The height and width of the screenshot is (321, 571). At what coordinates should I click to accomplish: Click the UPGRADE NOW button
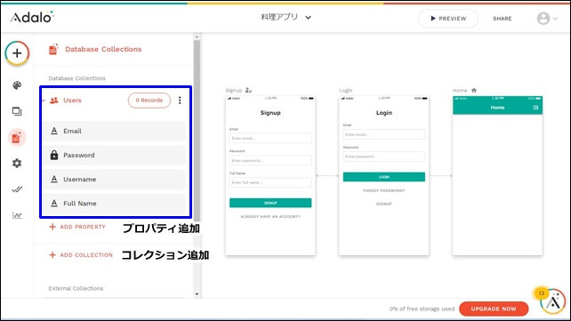pyautogui.click(x=494, y=309)
